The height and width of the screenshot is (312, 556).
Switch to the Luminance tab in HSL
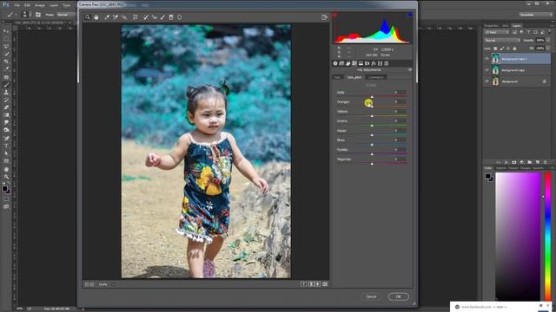pos(376,77)
